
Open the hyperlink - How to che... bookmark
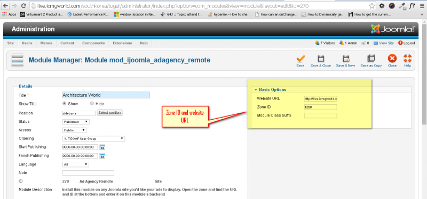pyautogui.click(x=230, y=14)
